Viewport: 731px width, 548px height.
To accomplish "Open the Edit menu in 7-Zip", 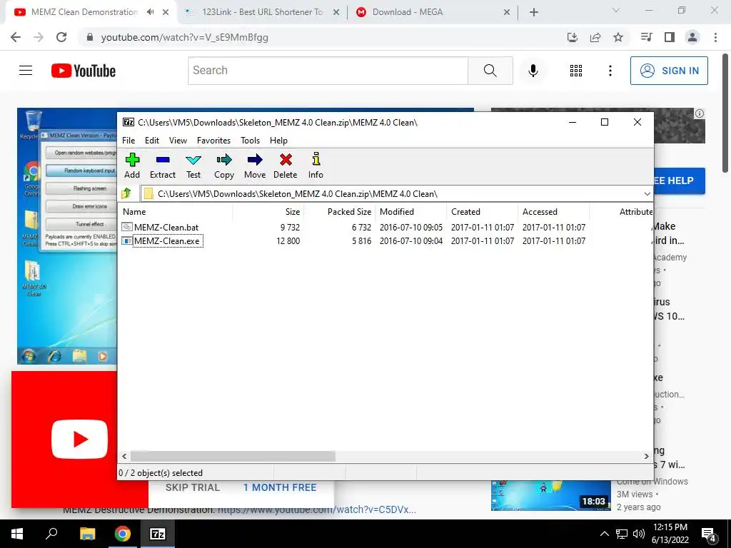I will pyautogui.click(x=152, y=141).
